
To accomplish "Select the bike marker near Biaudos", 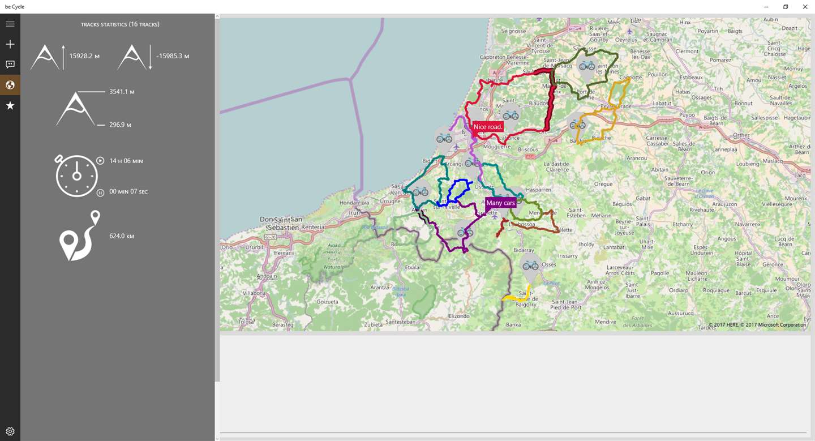I will (x=511, y=116).
